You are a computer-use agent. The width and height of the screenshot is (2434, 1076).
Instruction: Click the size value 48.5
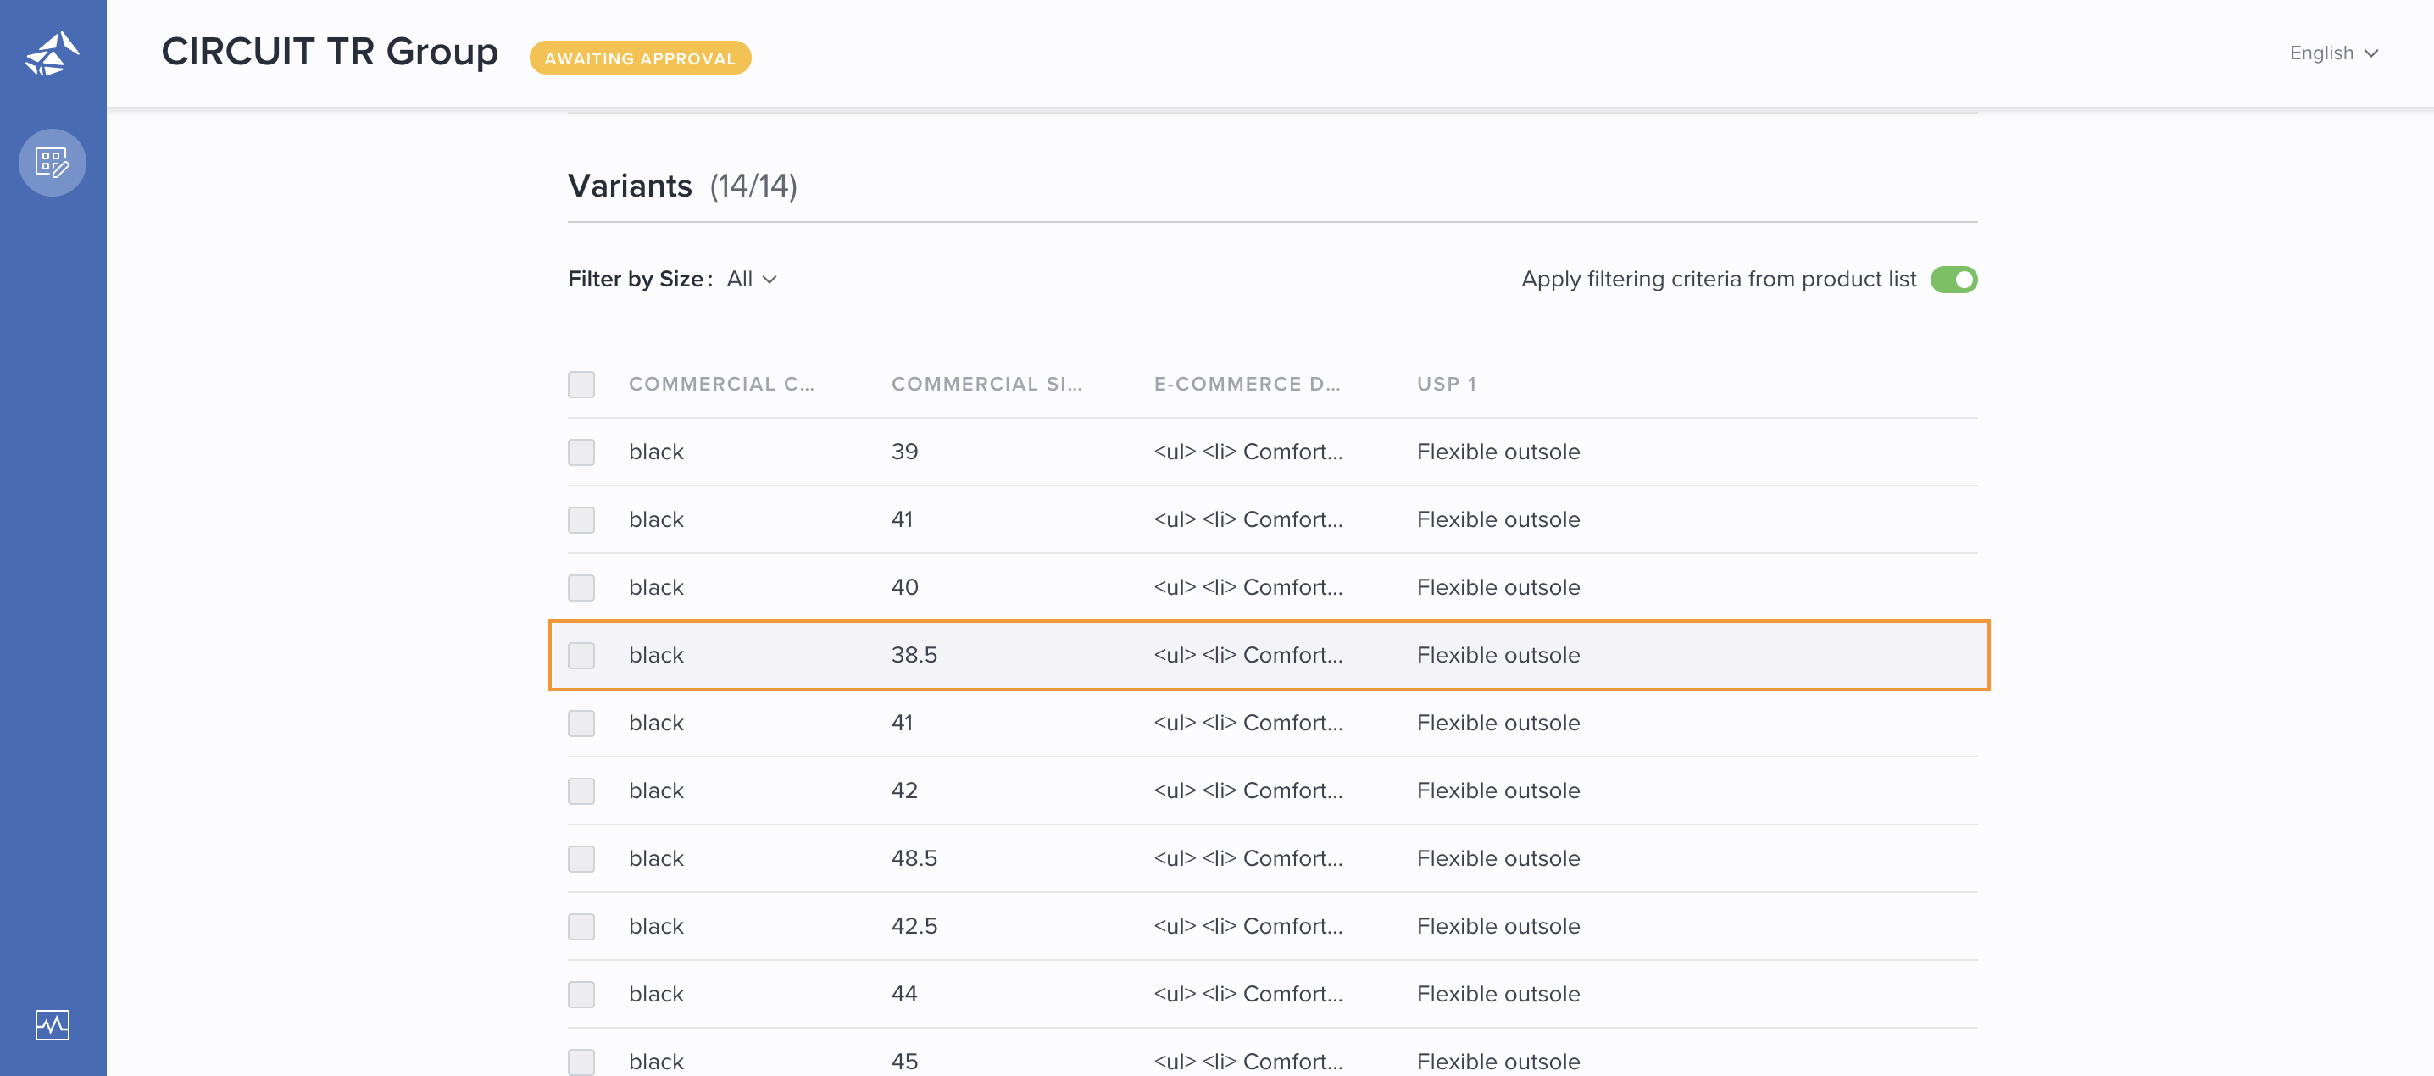[x=914, y=859]
